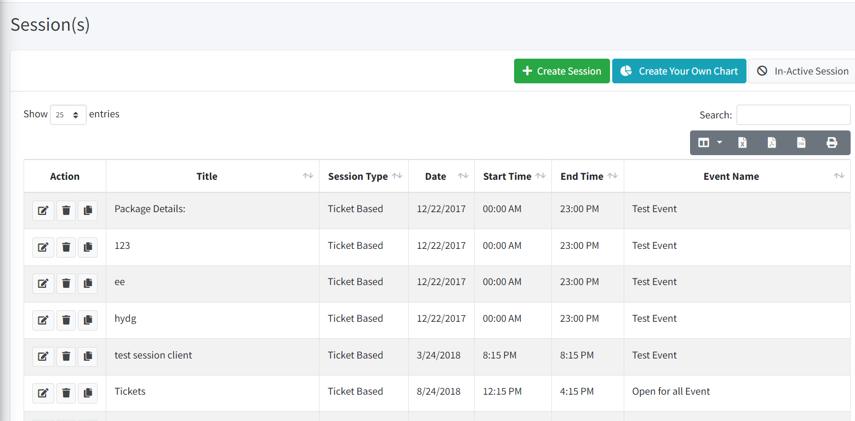The height and width of the screenshot is (421, 855).
Task: Sort the table by Title column
Action: point(207,177)
